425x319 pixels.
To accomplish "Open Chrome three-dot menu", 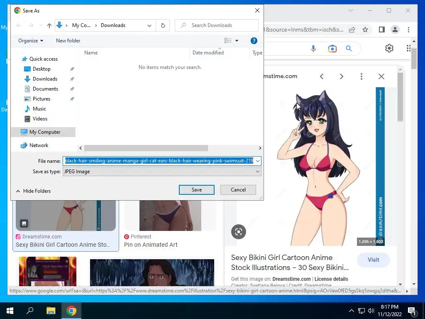I will (408, 29).
